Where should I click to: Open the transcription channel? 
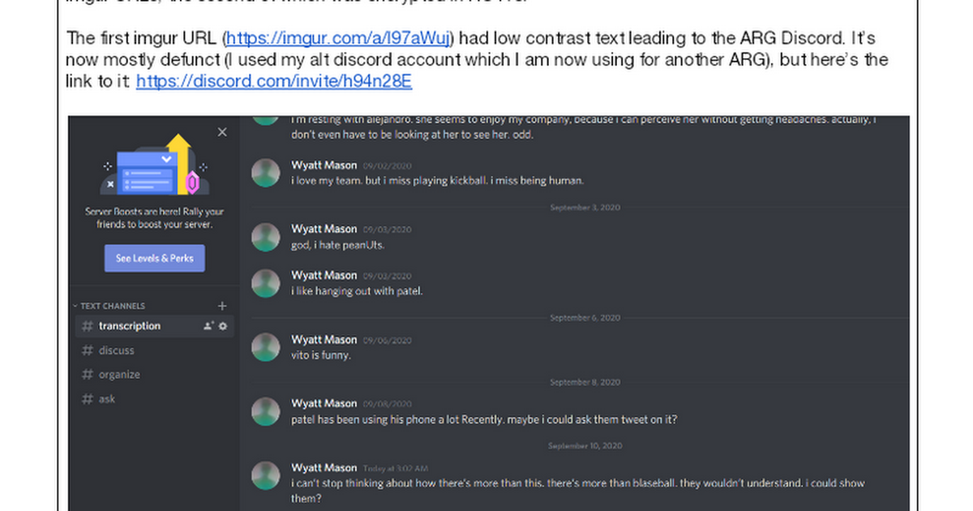coord(130,326)
